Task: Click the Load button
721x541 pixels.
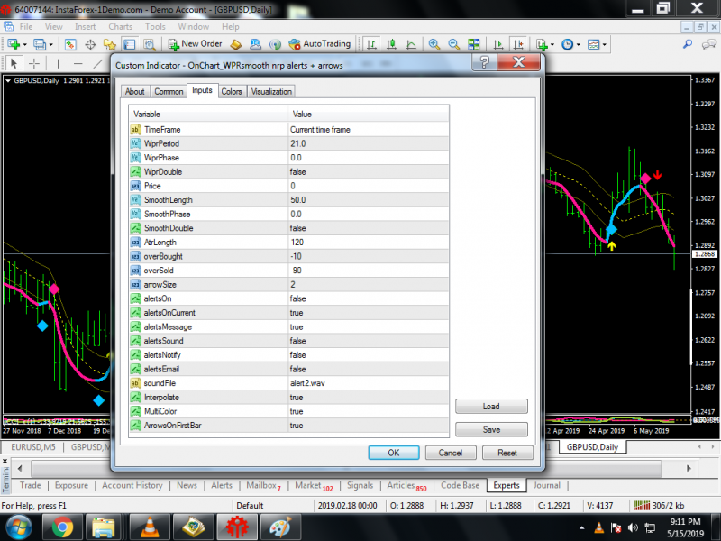Action: [491, 407]
